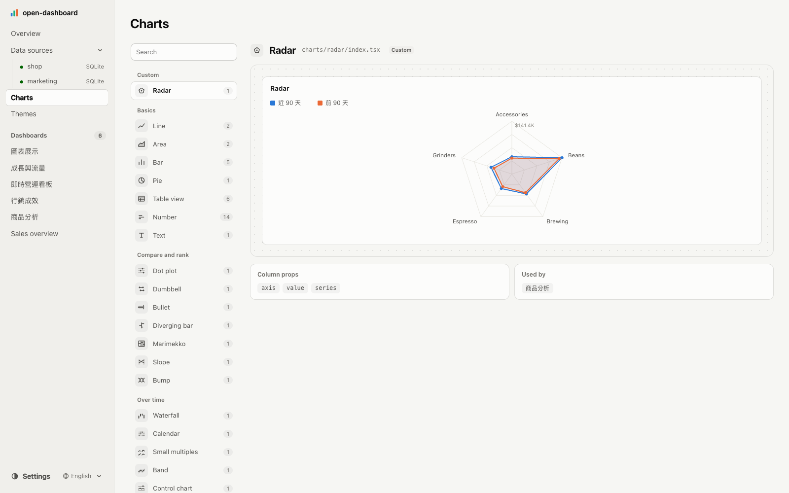Select the Slope chart icon
Viewport: 789px width, 493px height.
click(142, 362)
